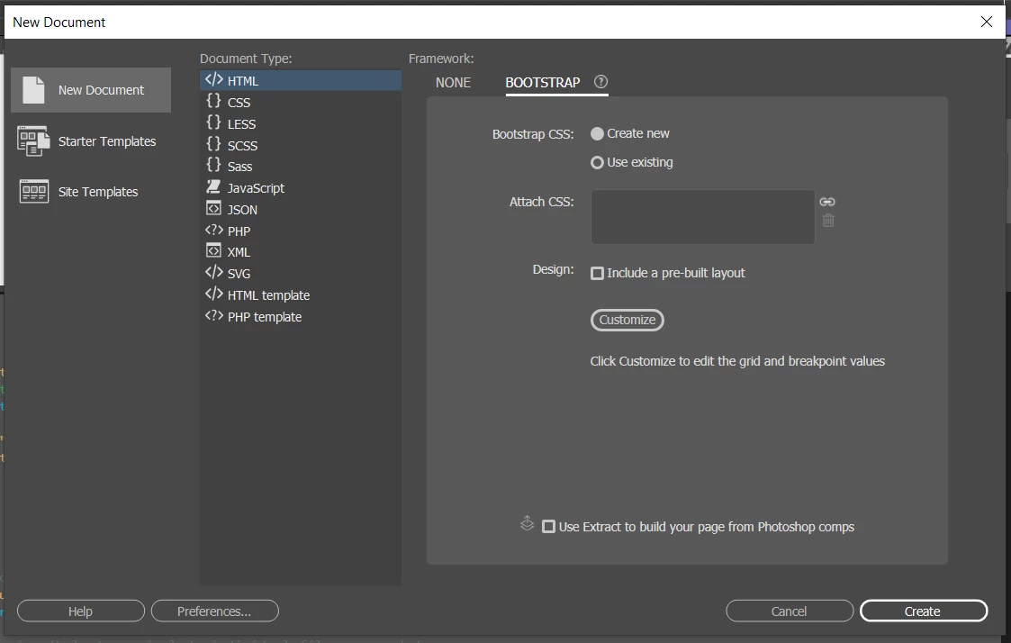
Task: Enable Use Extract from Photoshop comps checkbox
Action: [548, 526]
